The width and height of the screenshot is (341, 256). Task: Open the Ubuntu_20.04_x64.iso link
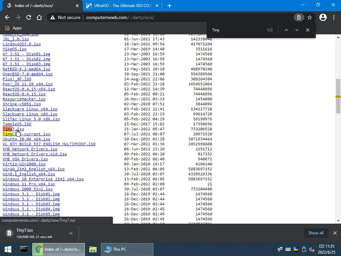tap(26, 139)
